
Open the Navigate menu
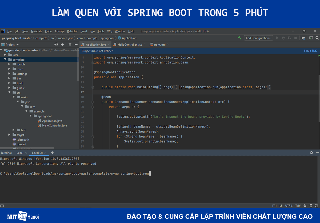click(37, 31)
